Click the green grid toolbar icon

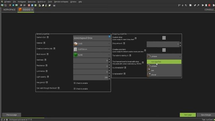pyautogui.click(x=36, y=5)
